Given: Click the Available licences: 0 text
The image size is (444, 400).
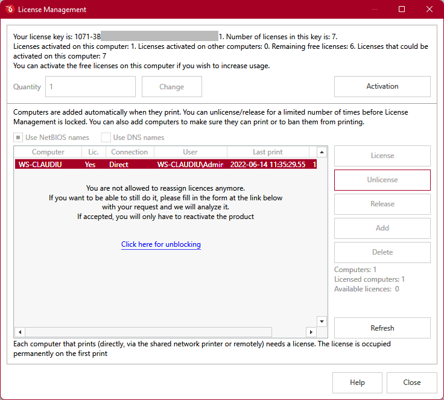Looking at the screenshot, I should click(x=367, y=289).
